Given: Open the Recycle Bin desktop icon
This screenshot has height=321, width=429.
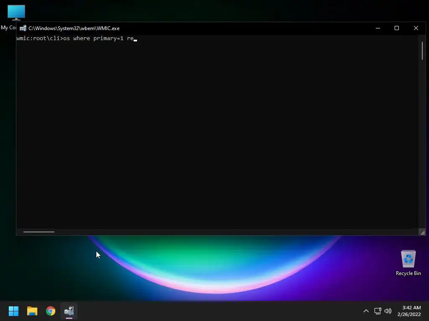Looking at the screenshot, I should [x=408, y=263].
